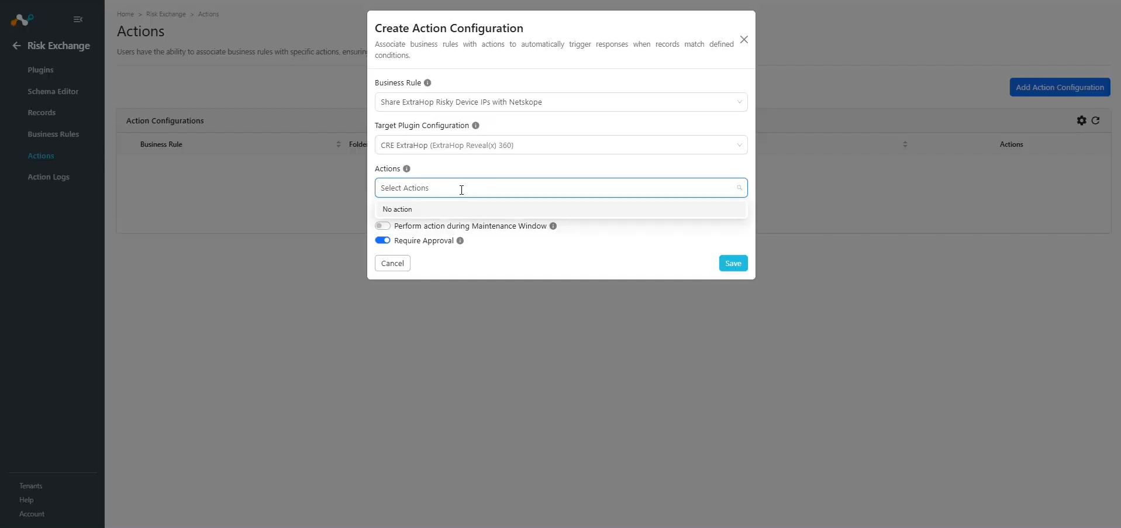Cancel the configuration dialog
This screenshot has width=1121, height=528.
[392, 264]
